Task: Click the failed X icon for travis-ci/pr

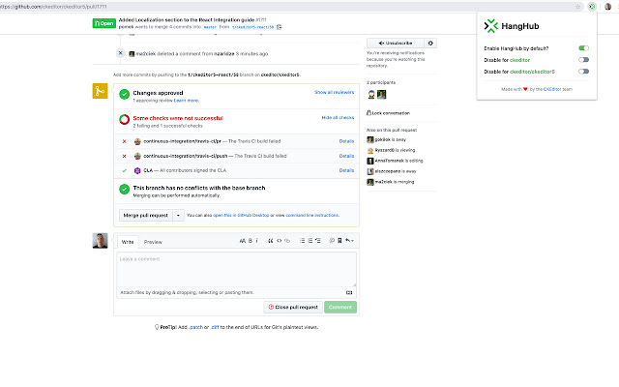Action: 125,141
